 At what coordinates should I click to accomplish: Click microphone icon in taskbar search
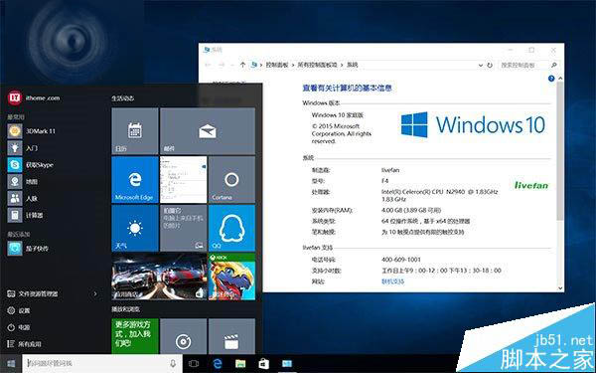173,363
